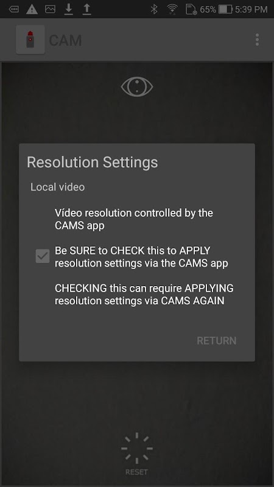Screen dimensions: 274x487
Task: Tap the keyboard notification icon in status bar
Action: point(13,9)
